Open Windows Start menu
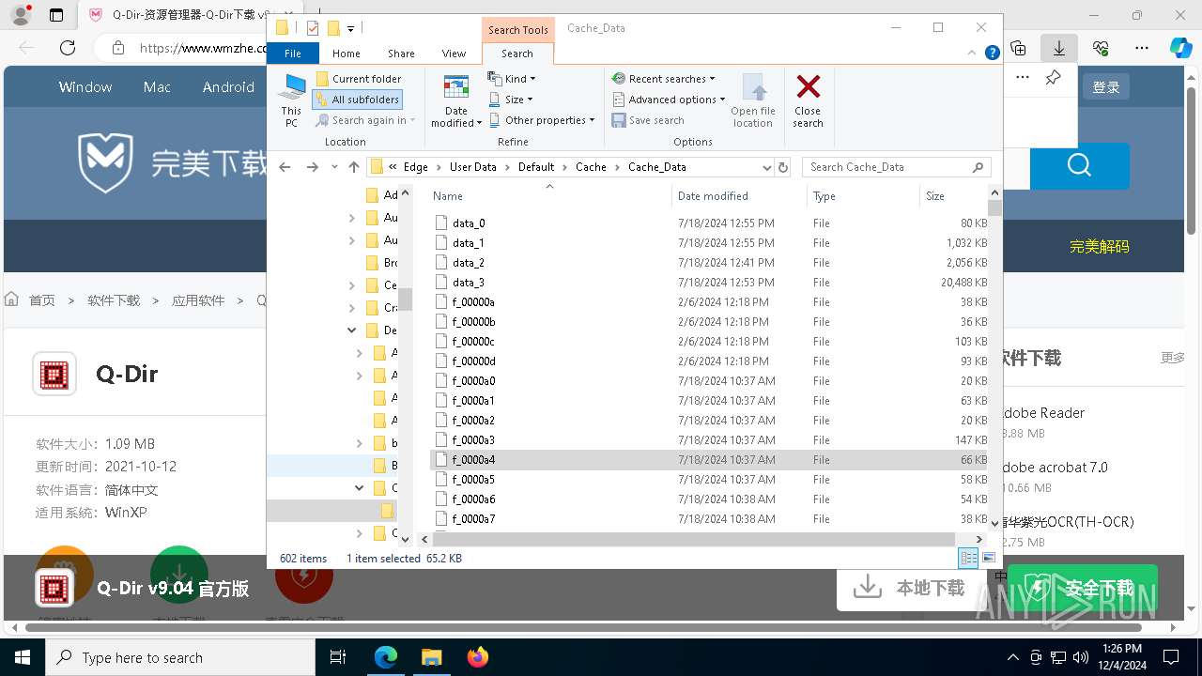The image size is (1202, 676). (x=23, y=657)
